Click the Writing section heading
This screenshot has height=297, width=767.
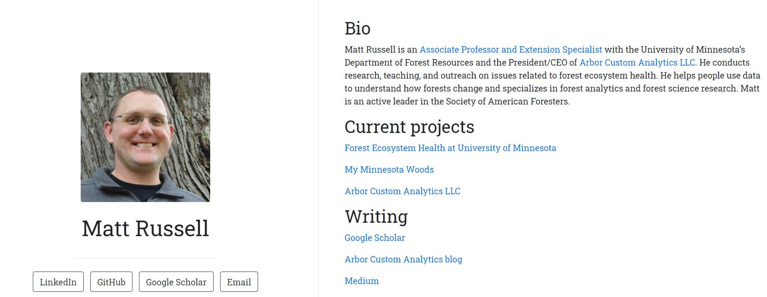tap(376, 216)
